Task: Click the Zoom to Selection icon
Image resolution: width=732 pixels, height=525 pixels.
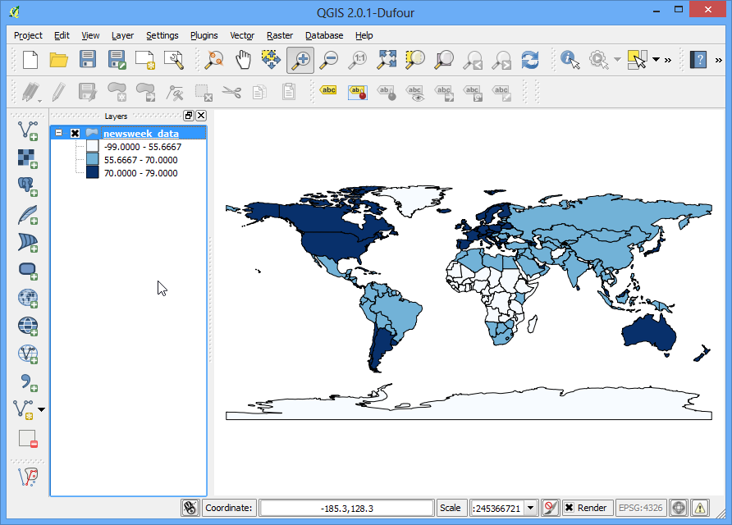Action: tap(415, 60)
